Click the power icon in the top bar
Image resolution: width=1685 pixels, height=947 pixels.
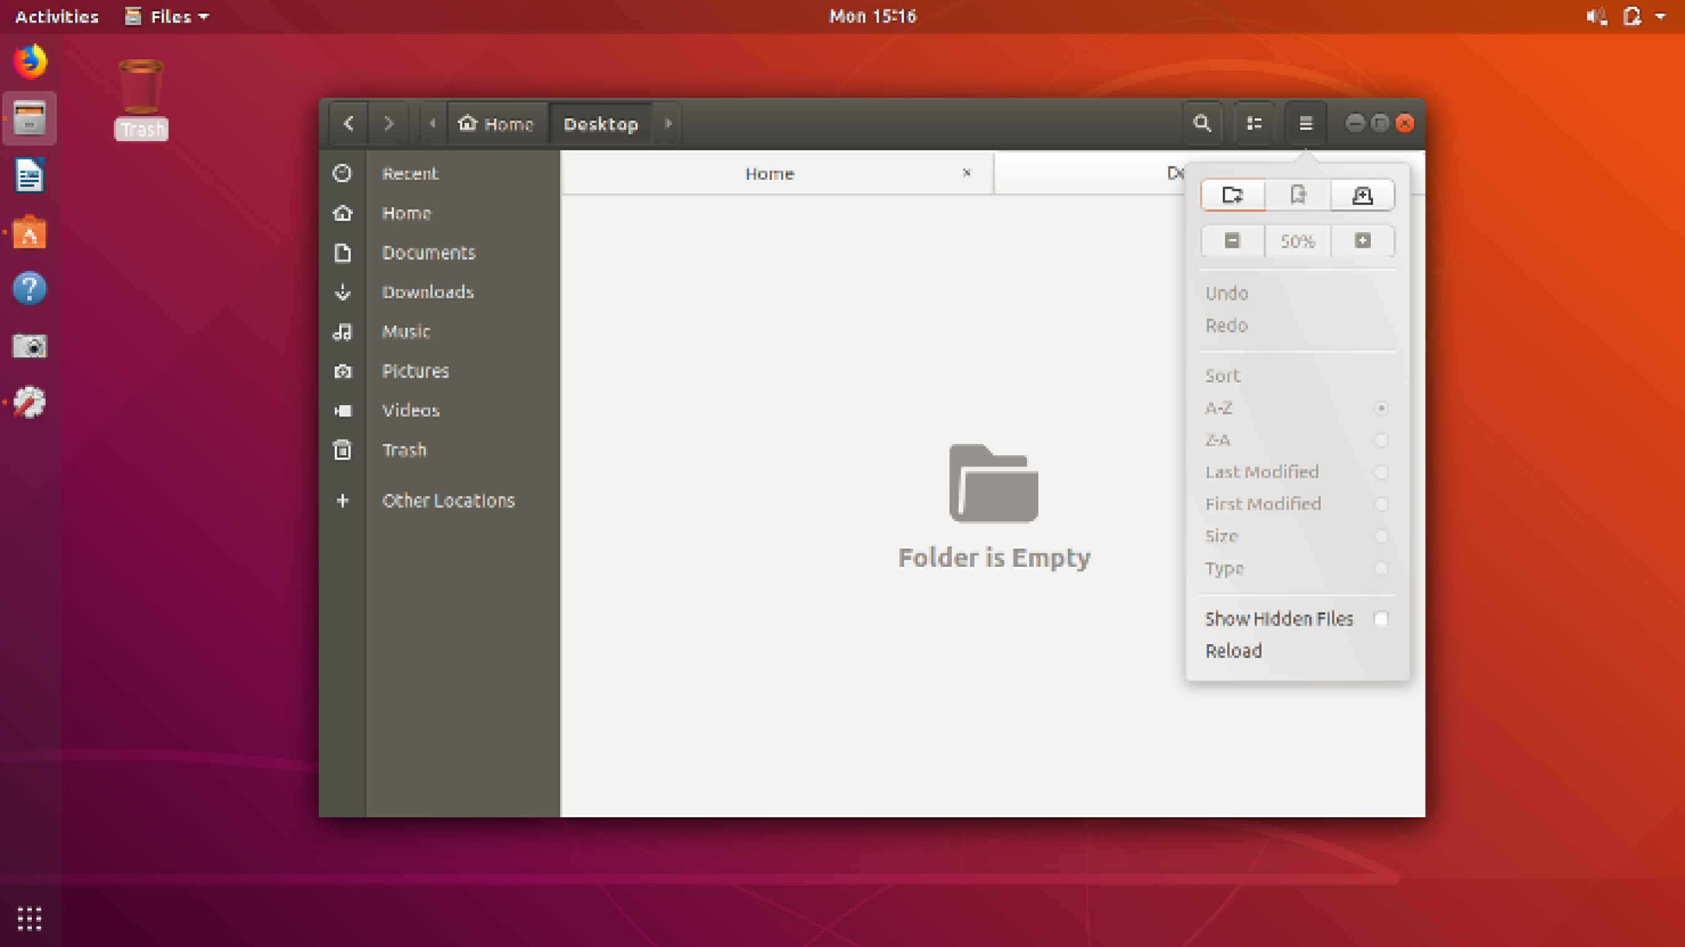pyautogui.click(x=1632, y=16)
